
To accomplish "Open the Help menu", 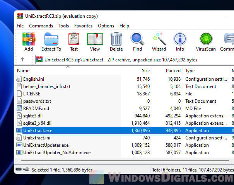I will [124, 26].
